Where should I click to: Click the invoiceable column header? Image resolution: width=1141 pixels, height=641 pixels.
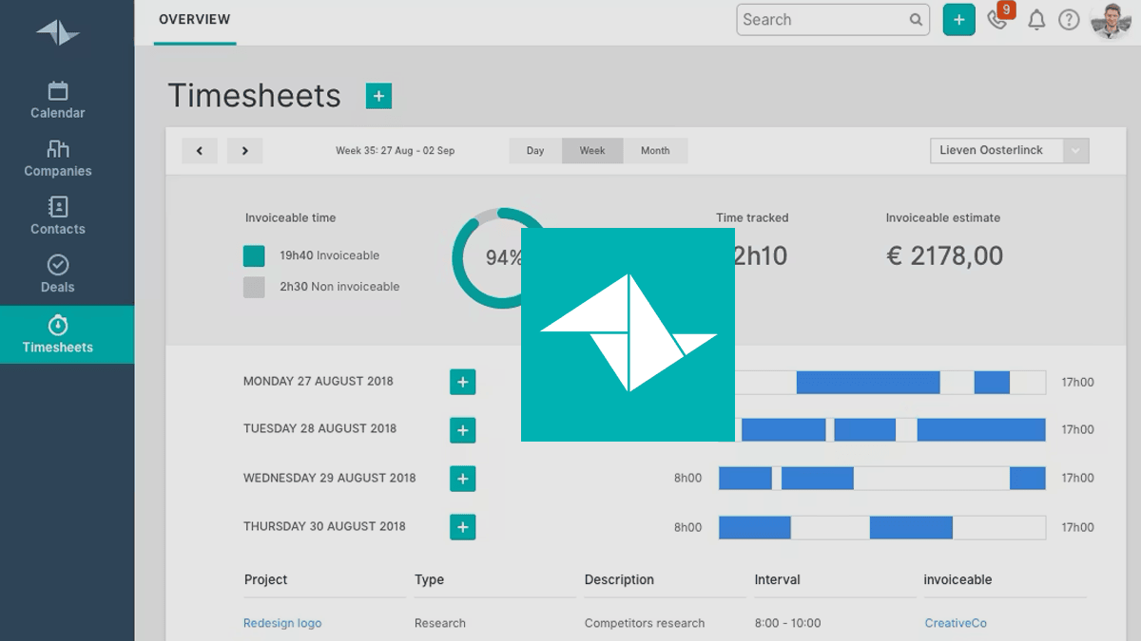[957, 579]
